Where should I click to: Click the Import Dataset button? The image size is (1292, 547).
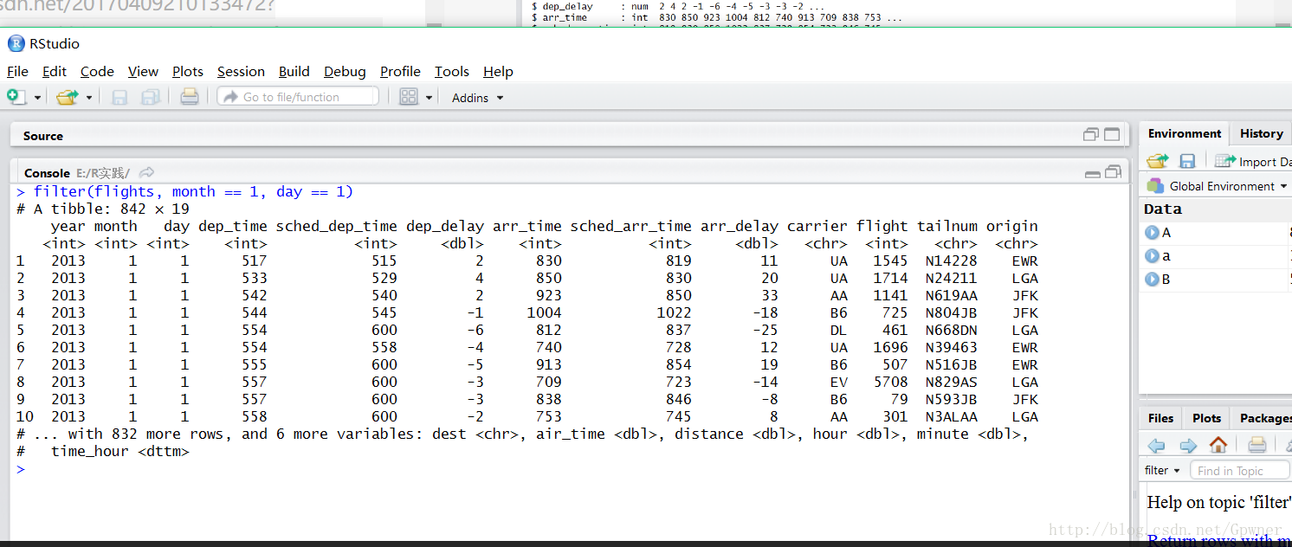point(1252,161)
